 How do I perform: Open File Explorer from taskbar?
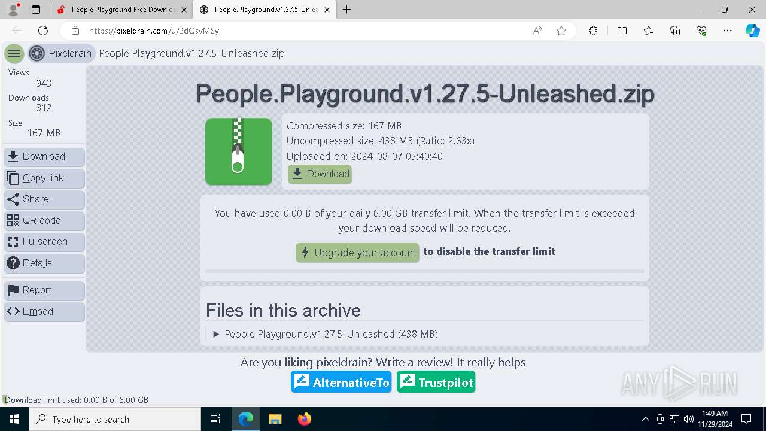pyautogui.click(x=275, y=419)
